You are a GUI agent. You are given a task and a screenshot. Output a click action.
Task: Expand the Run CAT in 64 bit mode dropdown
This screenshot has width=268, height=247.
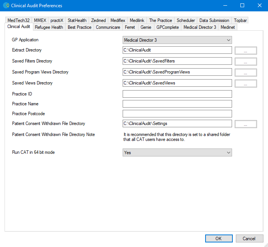(x=177, y=153)
